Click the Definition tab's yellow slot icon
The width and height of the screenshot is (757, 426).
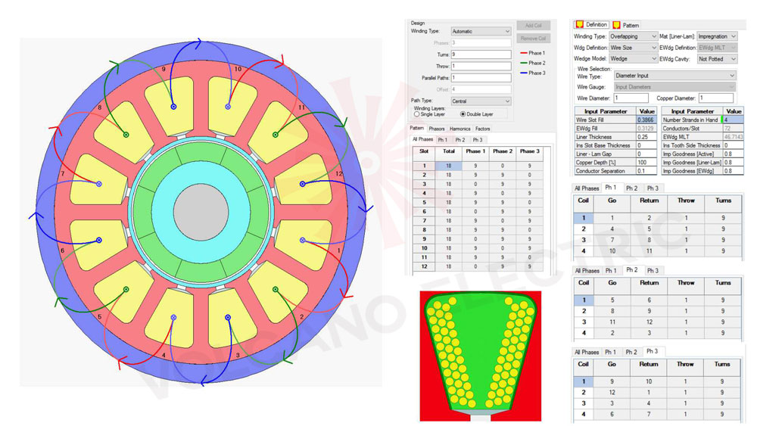tap(579, 25)
